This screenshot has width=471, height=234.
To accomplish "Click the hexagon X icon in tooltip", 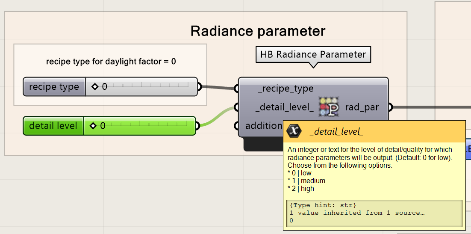I will point(294,131).
